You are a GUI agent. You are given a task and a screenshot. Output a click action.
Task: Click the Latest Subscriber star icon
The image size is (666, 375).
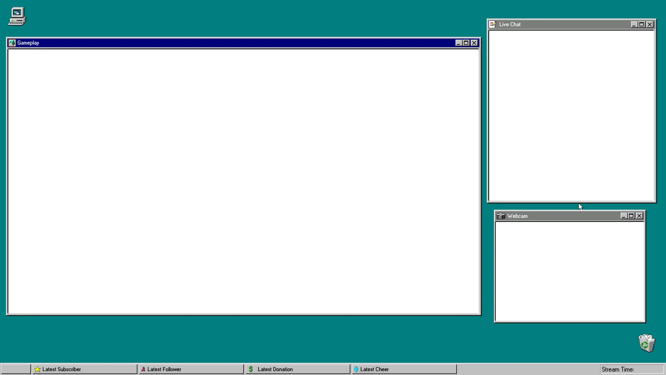pos(37,369)
